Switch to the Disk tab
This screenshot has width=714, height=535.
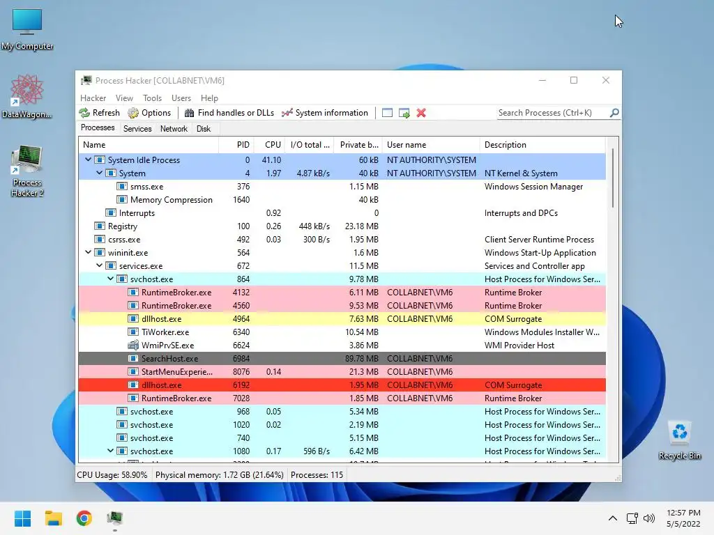[204, 129]
